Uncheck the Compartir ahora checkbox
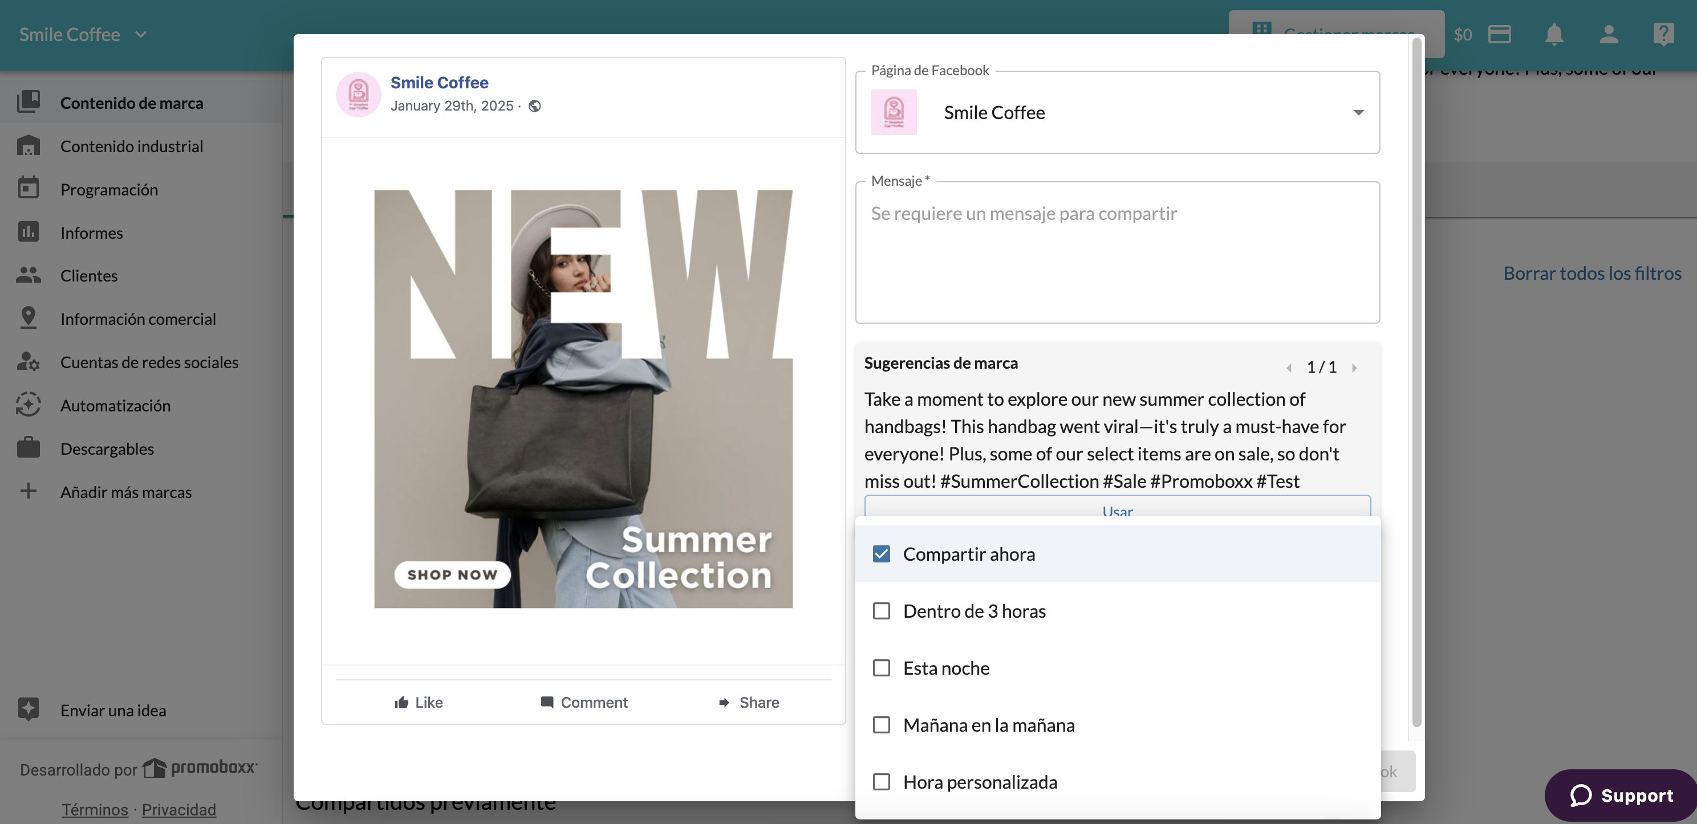 point(882,553)
